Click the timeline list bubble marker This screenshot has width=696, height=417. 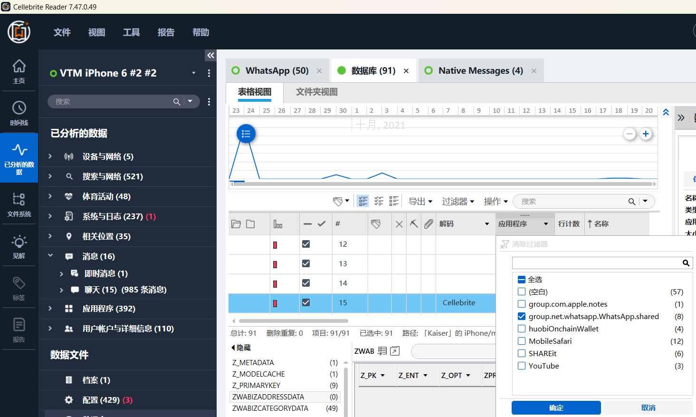pyautogui.click(x=246, y=134)
